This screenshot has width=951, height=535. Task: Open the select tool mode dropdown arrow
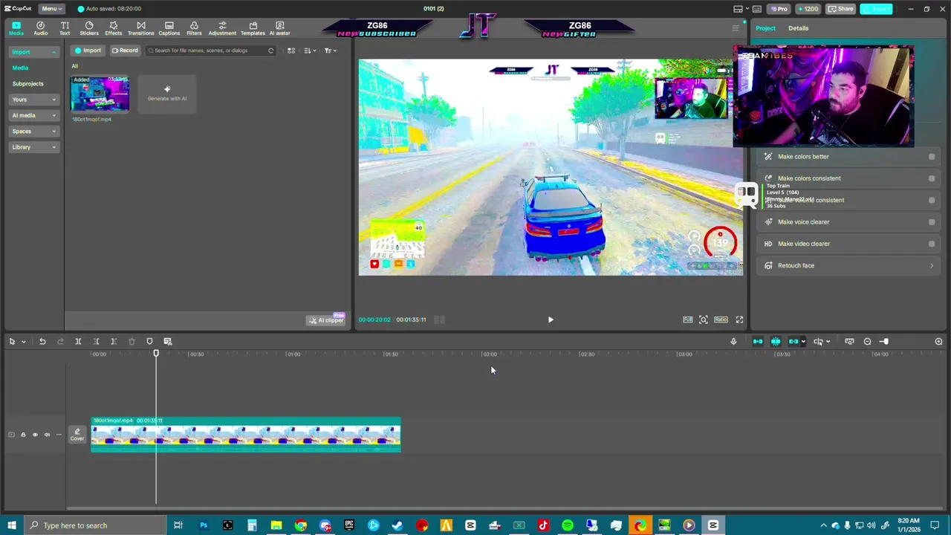(x=24, y=342)
